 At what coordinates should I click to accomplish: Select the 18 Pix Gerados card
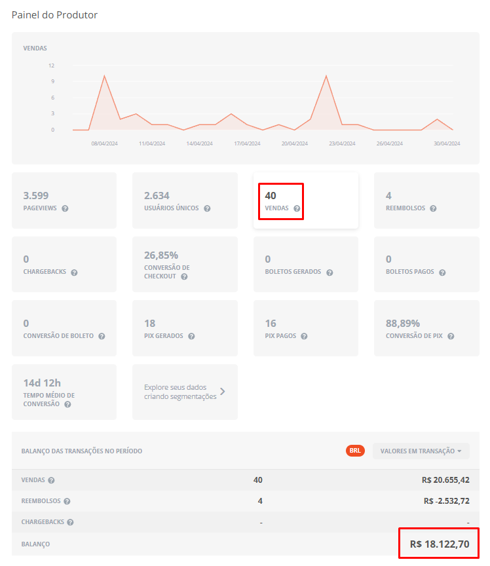point(185,328)
